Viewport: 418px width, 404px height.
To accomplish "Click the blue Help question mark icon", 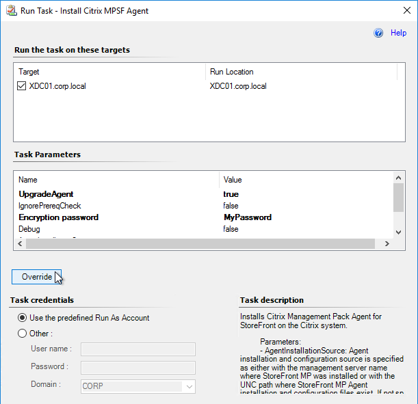I will (378, 33).
